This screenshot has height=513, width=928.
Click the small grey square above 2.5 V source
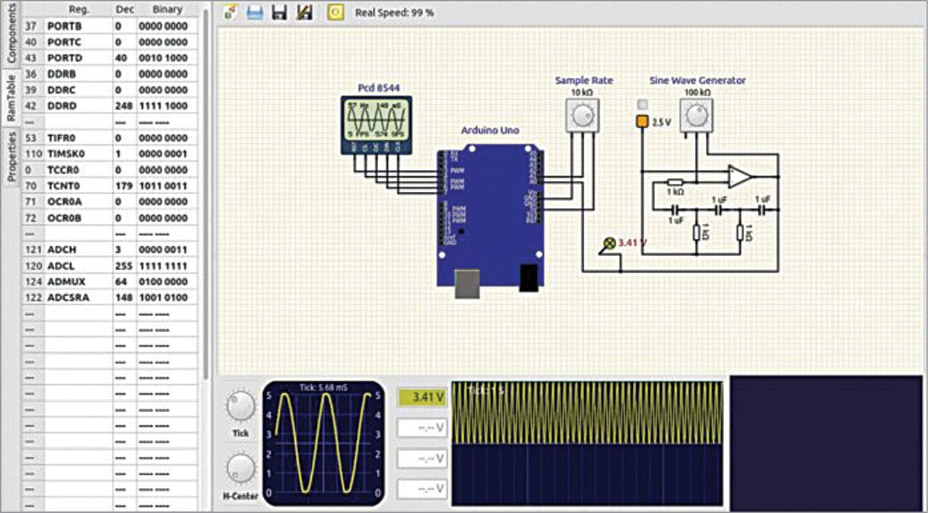[x=642, y=104]
